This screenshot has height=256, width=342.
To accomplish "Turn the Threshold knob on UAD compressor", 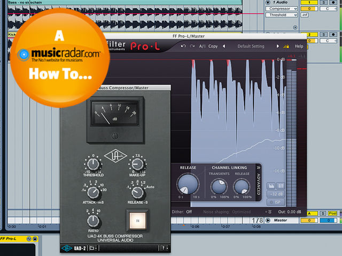I will pyautogui.click(x=93, y=164).
